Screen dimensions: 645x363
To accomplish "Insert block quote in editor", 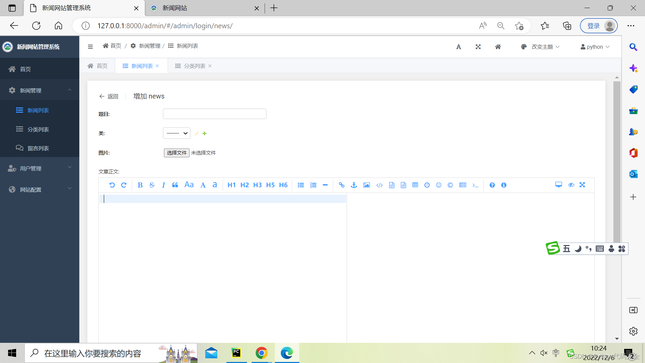I will point(175,185).
